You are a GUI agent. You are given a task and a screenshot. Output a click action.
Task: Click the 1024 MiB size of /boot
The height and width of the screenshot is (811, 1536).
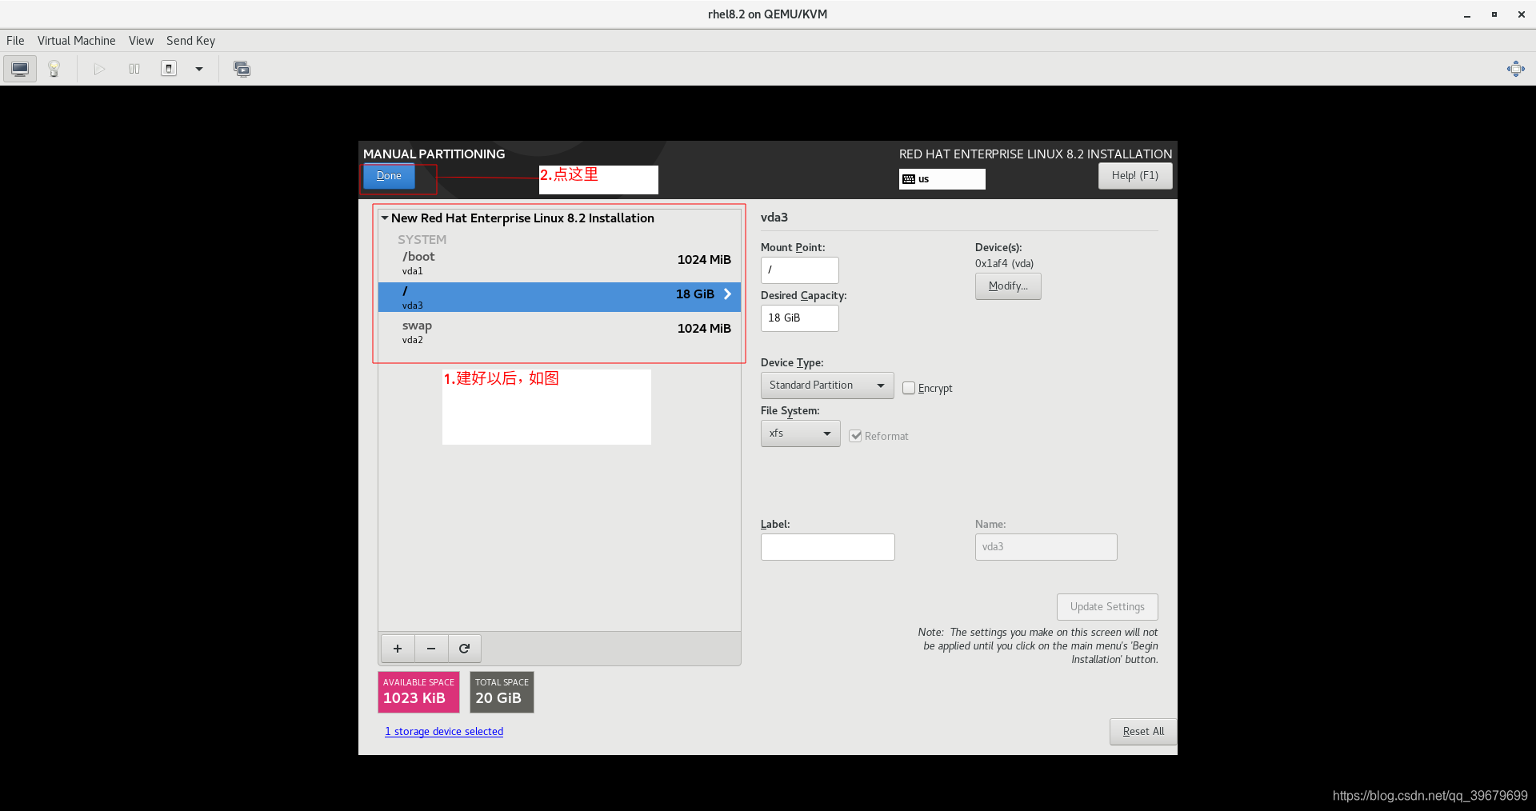pyautogui.click(x=704, y=260)
